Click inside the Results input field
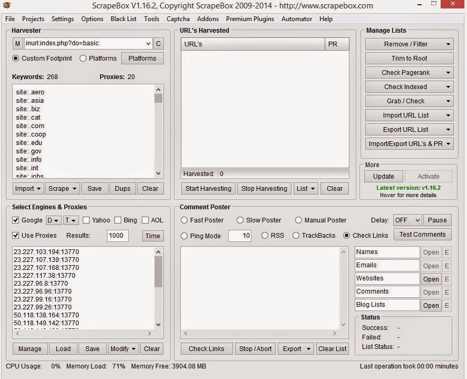Screen dimensions: 467x379 [x=117, y=236]
